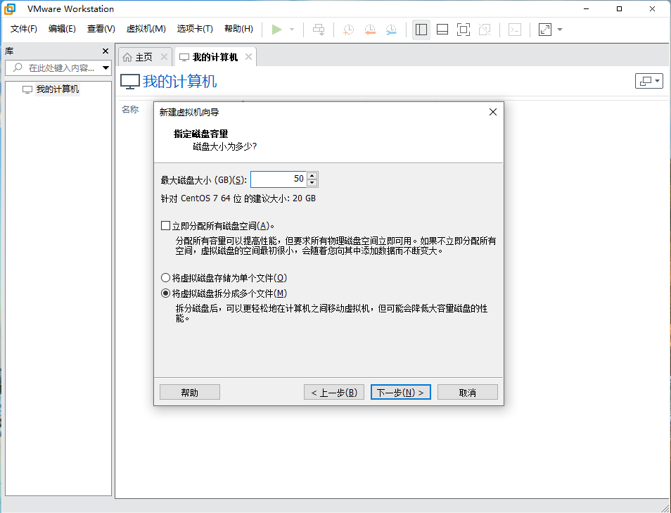671x513 pixels.
Task: Click the 帮助 button in the wizard
Action: 190,392
